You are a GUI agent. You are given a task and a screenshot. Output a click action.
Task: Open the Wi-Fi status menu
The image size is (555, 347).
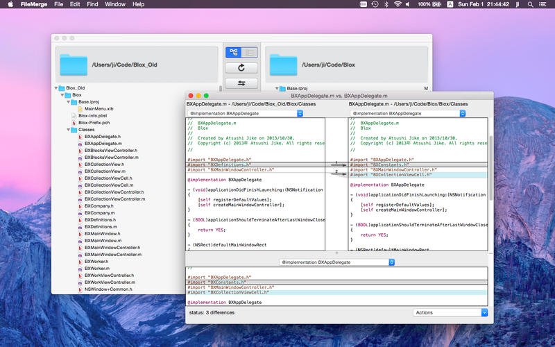[x=398, y=4]
